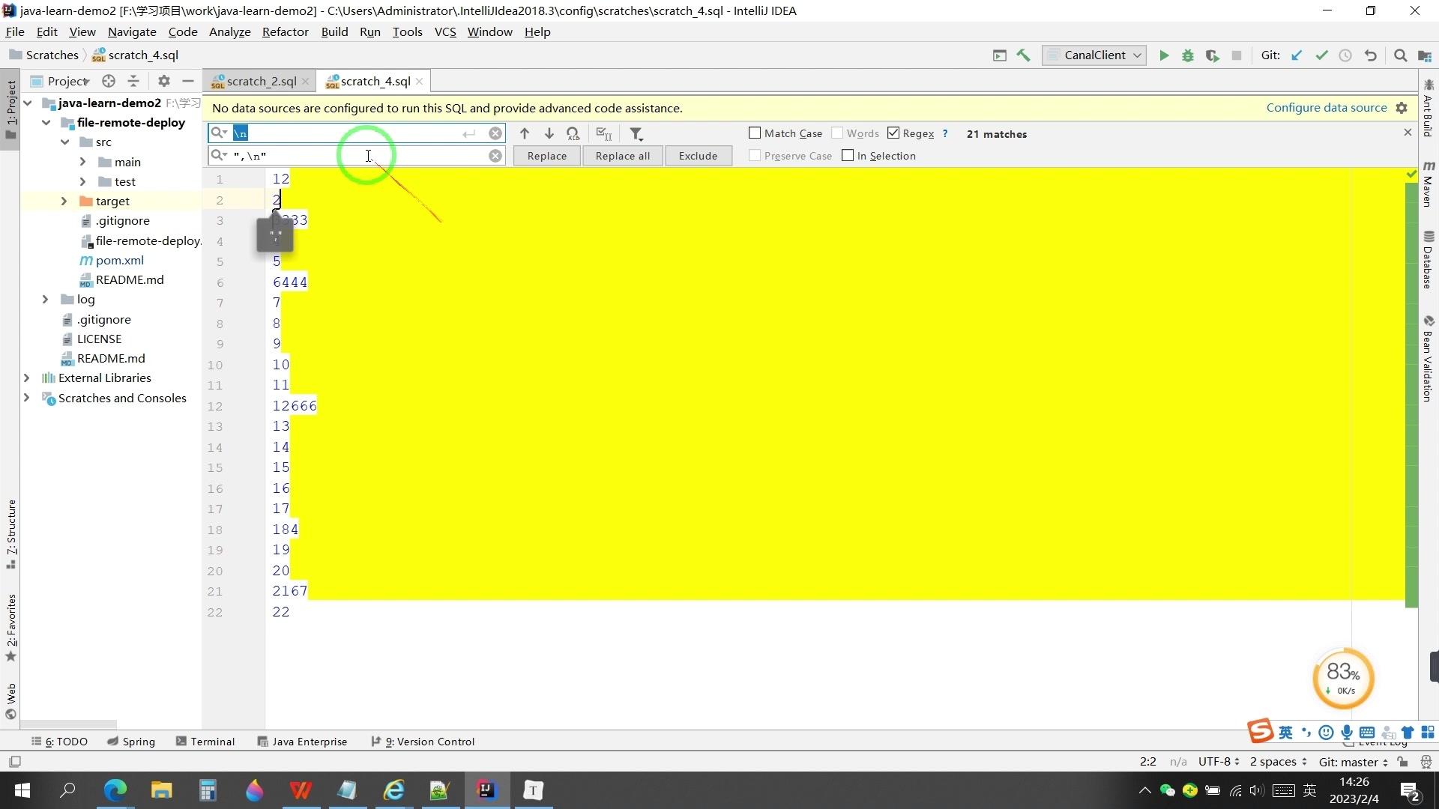Expand External Libraries node
Image resolution: width=1439 pixels, height=809 pixels.
coord(26,378)
